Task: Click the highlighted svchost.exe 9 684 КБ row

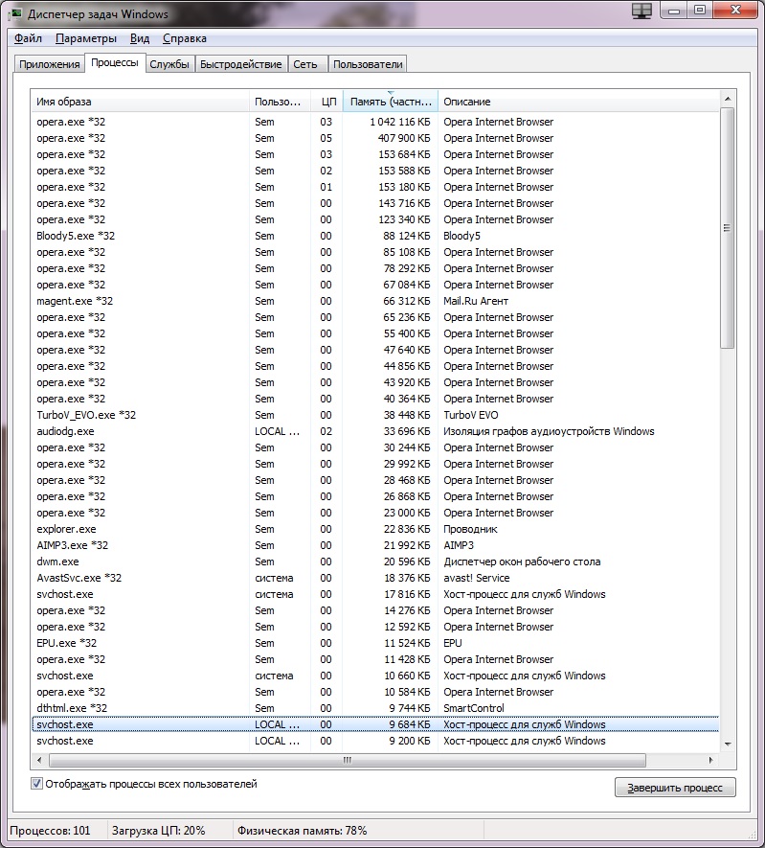Action: (375, 724)
